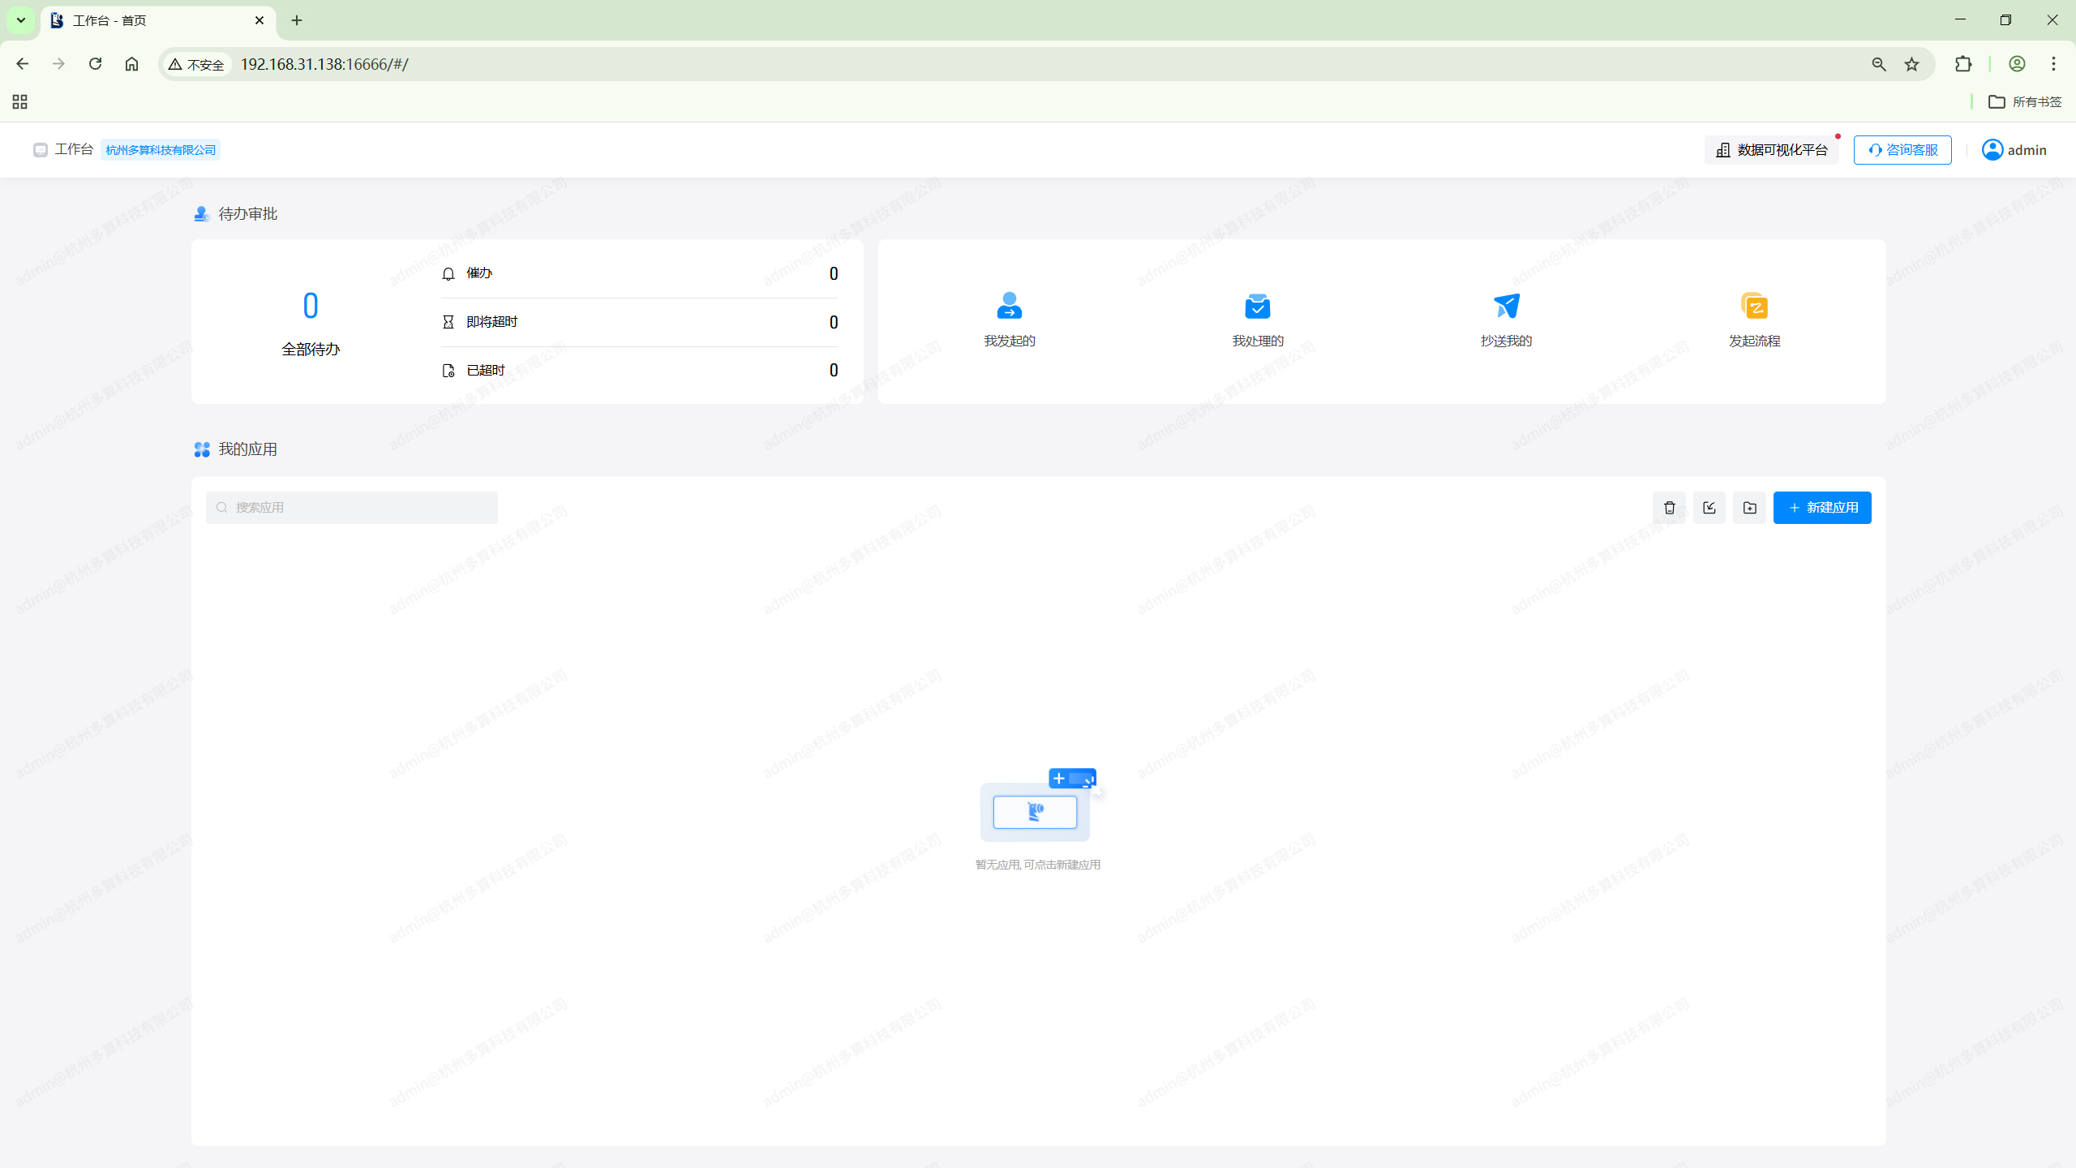Open Chrome extensions puzzle icon
Viewport: 2076px width, 1168px height.
tap(1963, 64)
